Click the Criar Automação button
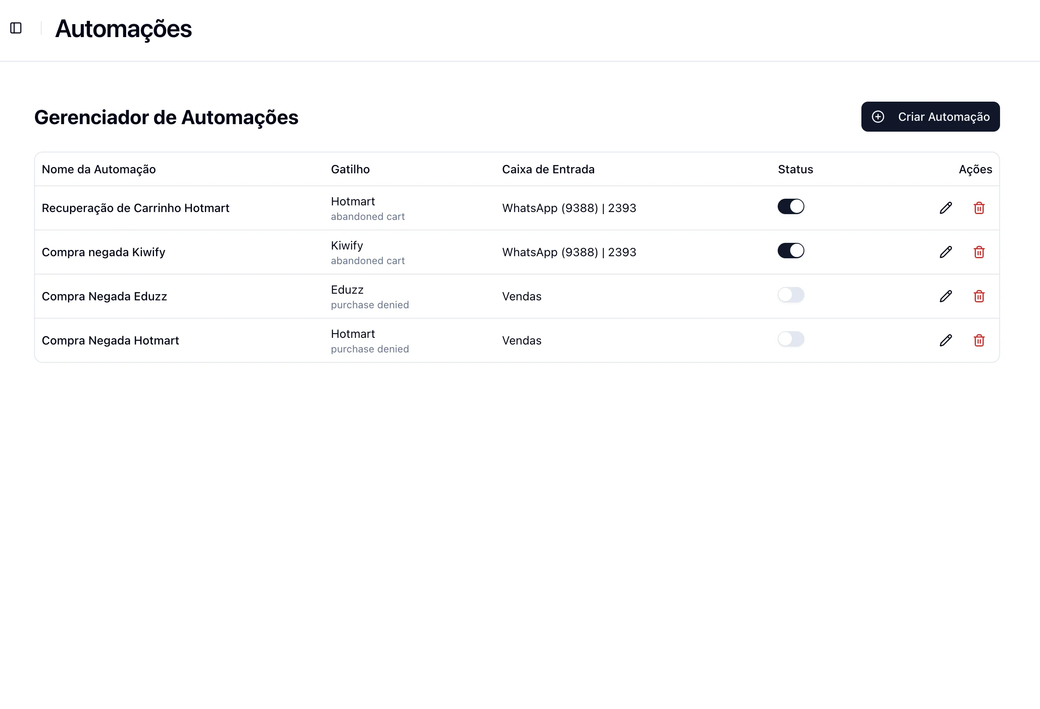The image size is (1040, 709). pyautogui.click(x=931, y=117)
